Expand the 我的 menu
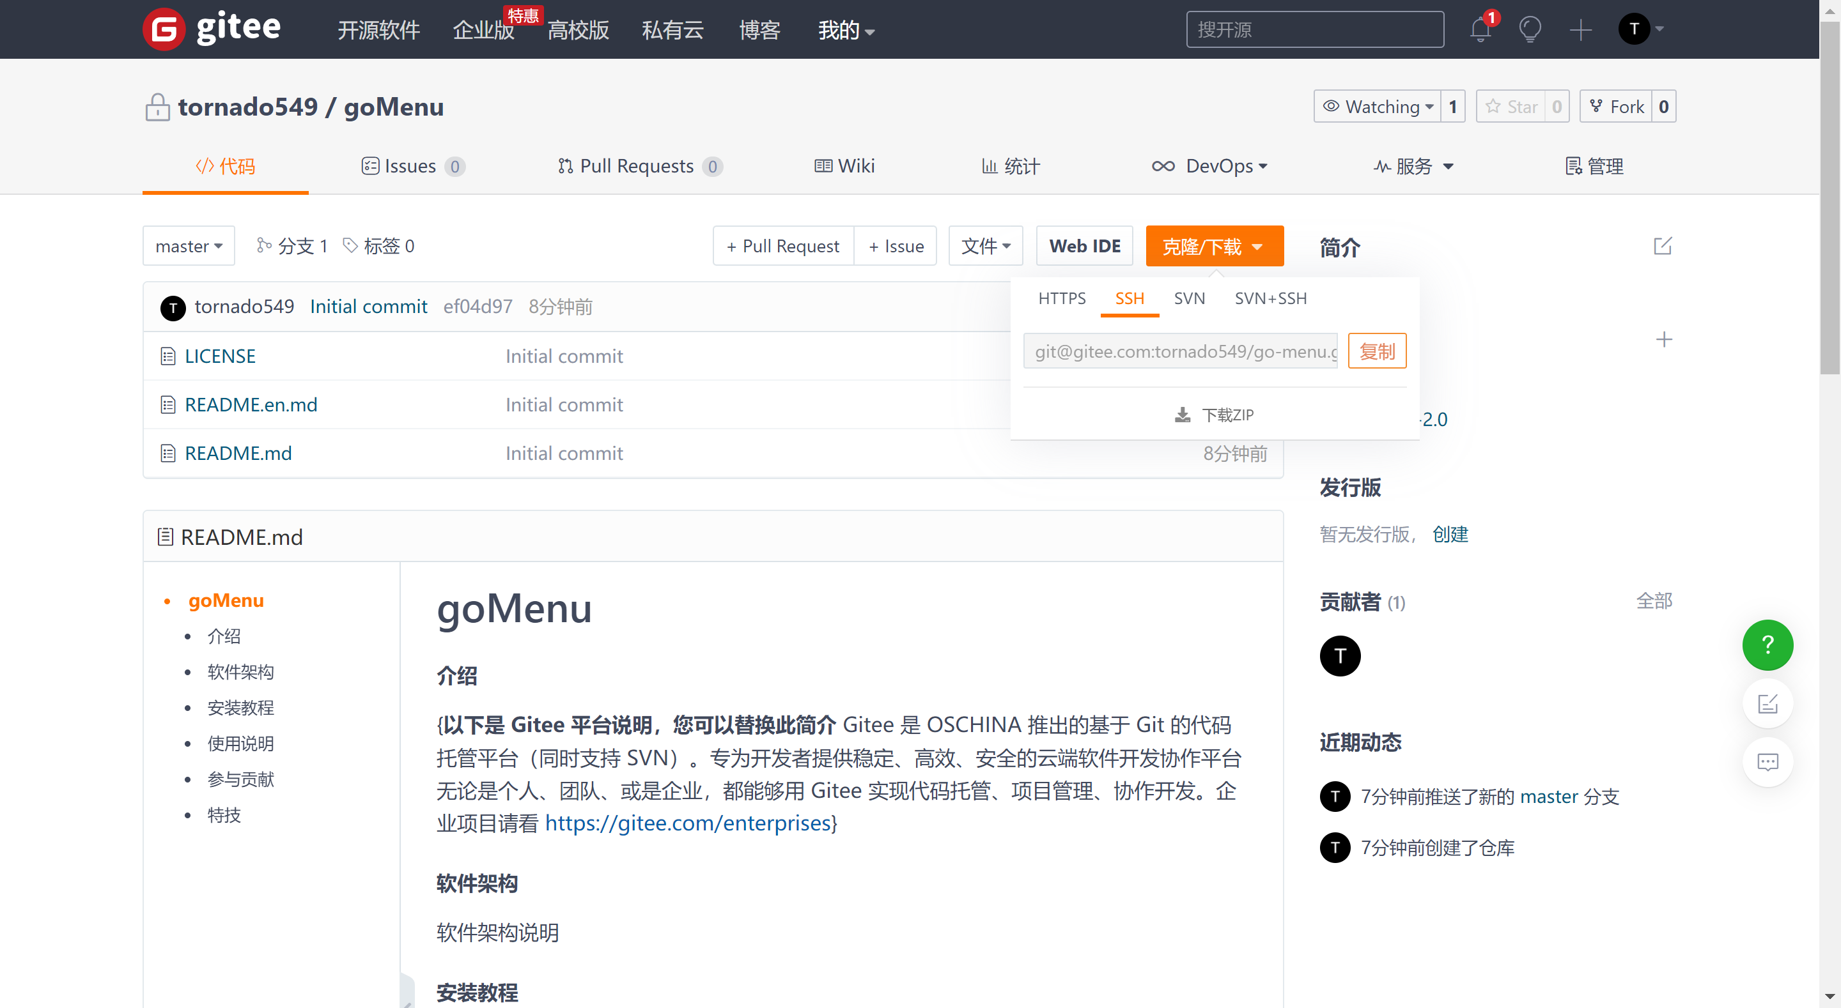The height and width of the screenshot is (1008, 1841). click(x=846, y=30)
